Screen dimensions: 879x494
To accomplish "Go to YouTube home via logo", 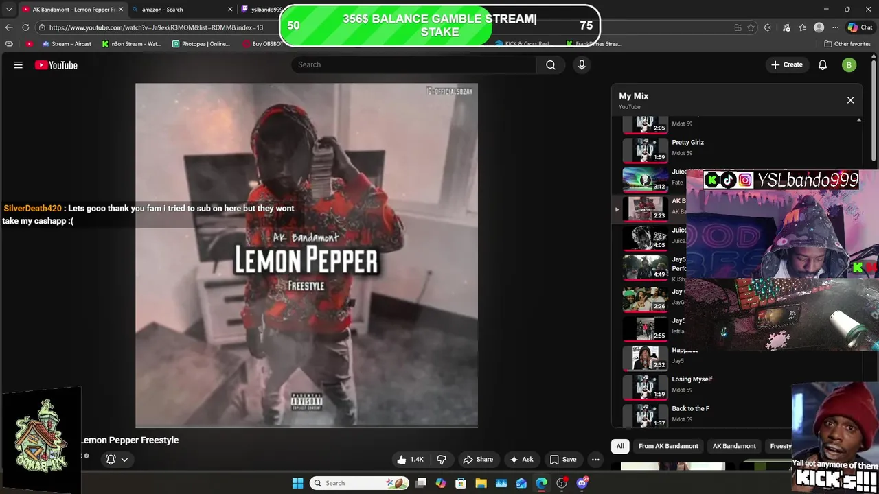I will click(x=56, y=65).
